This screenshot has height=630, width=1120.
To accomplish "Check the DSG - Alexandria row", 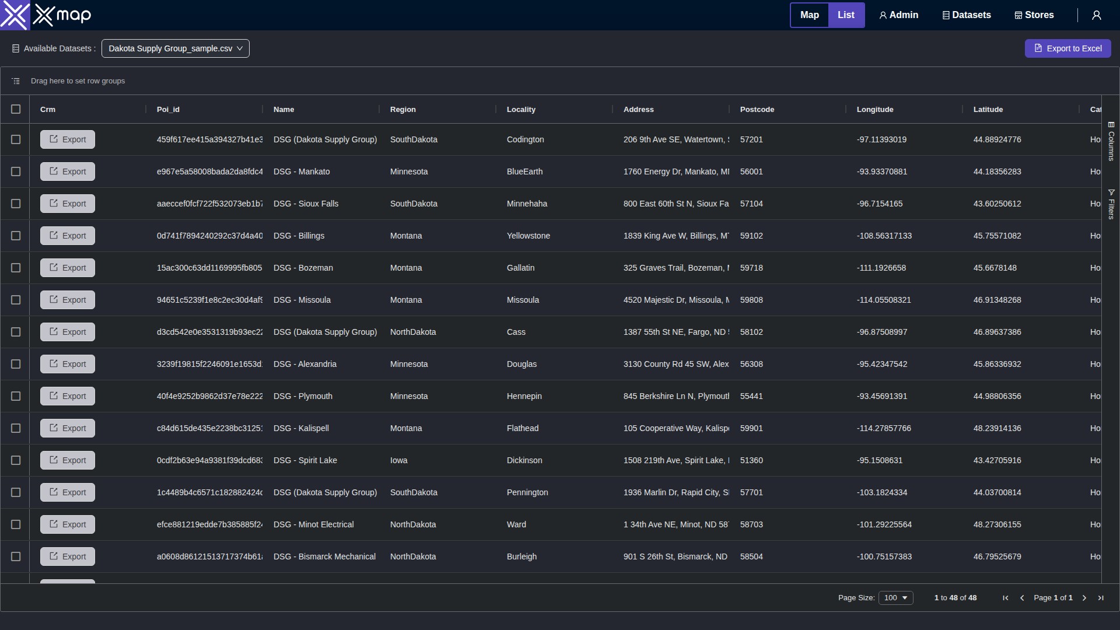I will pos(16,364).
